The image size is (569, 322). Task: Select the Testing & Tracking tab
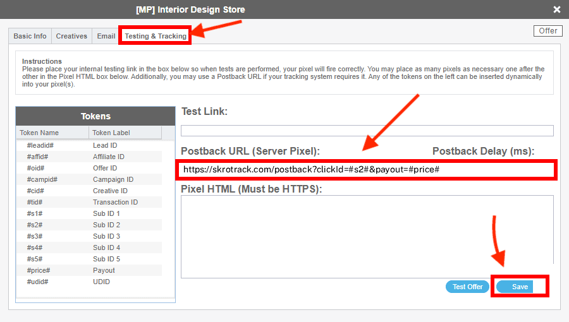click(x=156, y=36)
